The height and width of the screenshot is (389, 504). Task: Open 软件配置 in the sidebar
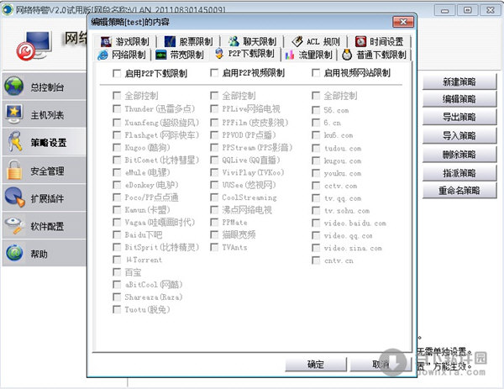(x=45, y=225)
